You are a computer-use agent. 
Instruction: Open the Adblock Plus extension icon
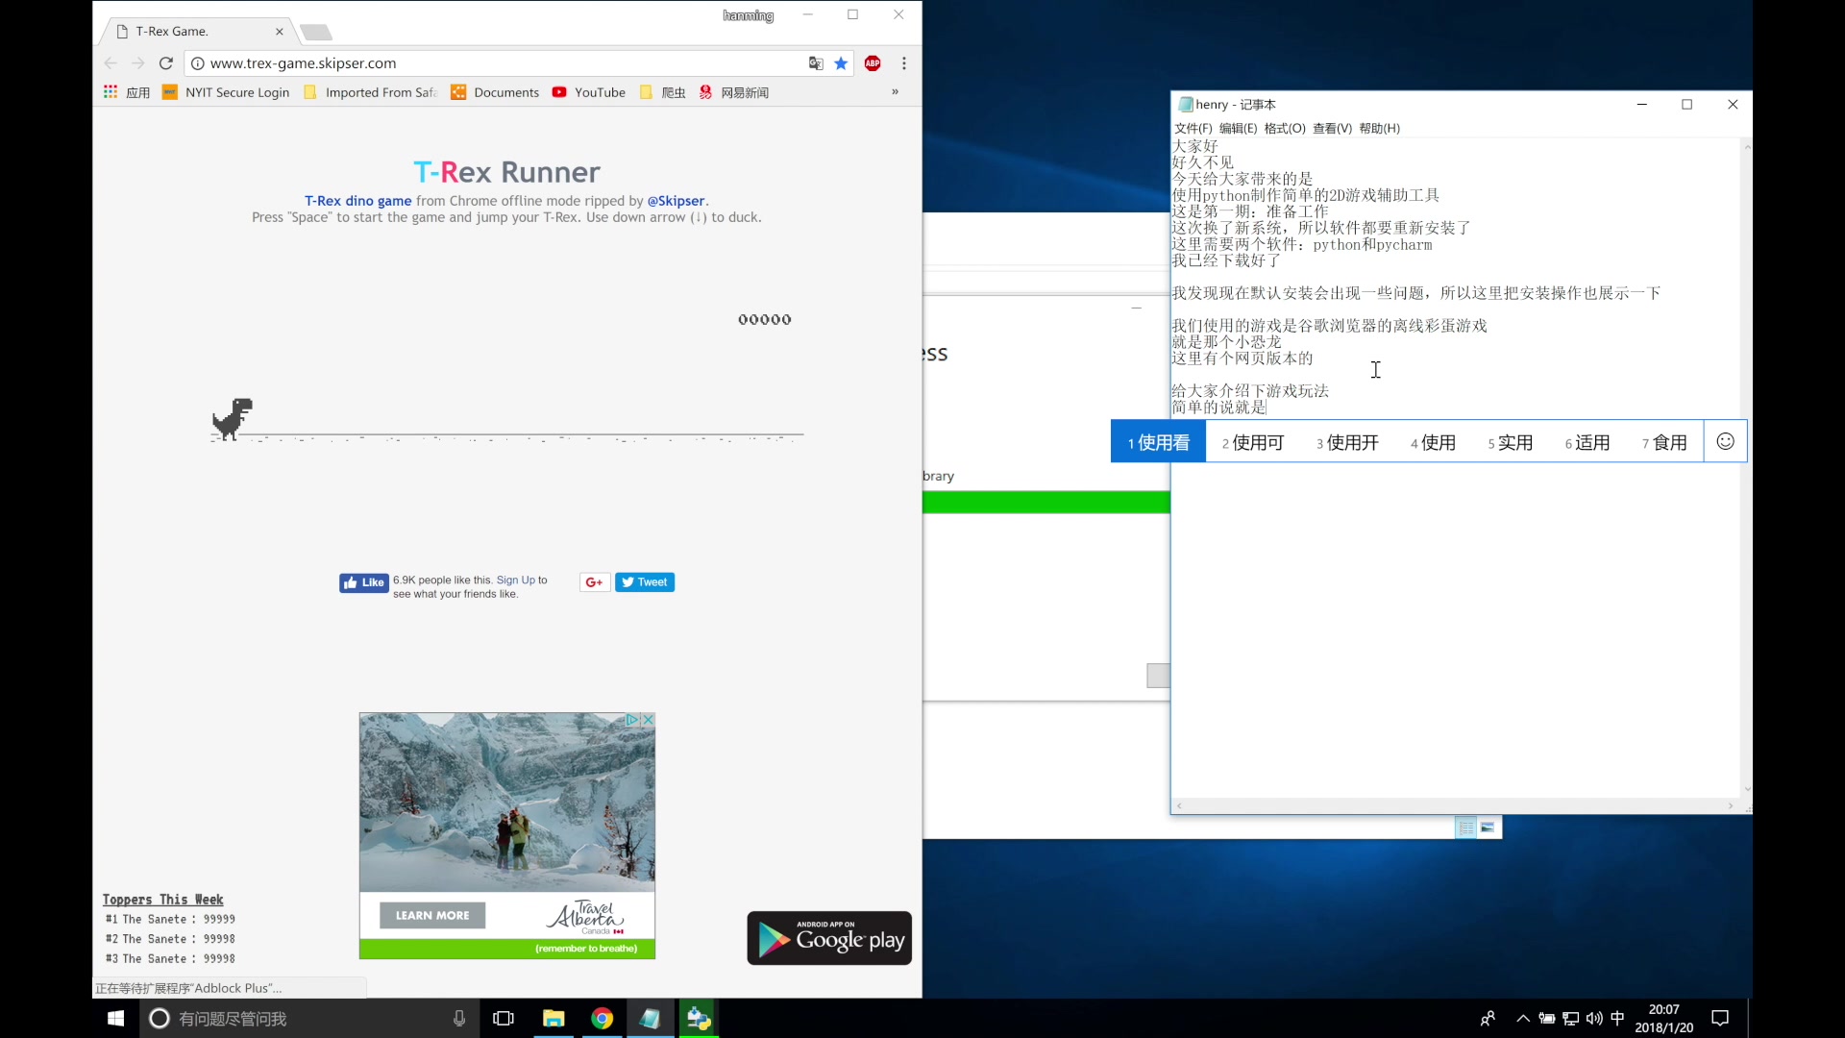point(873,63)
